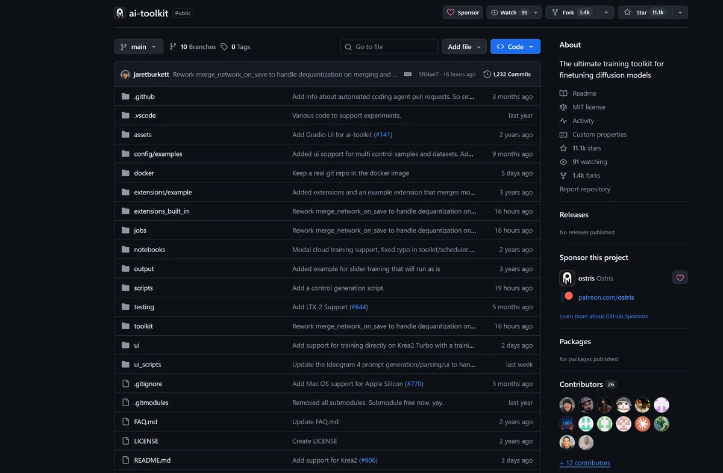This screenshot has width=723, height=473.
Task: Click the folder icon next to ui
Action: (x=125, y=345)
